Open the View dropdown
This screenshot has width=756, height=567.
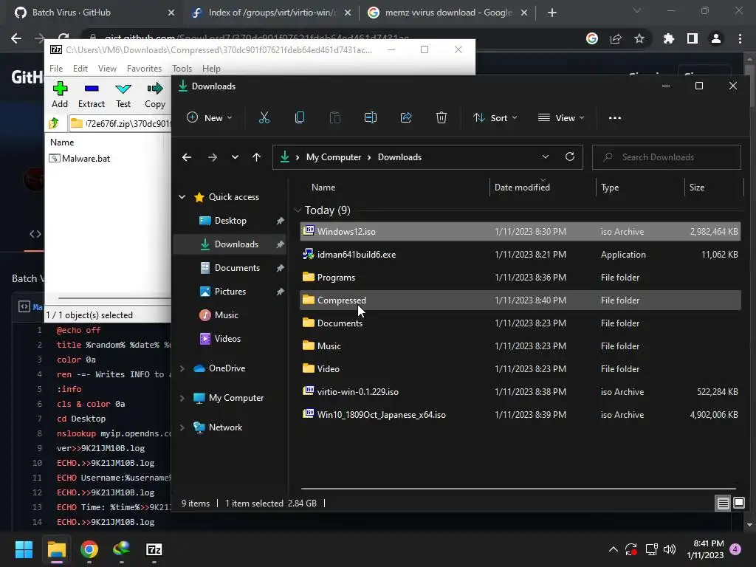(x=561, y=117)
